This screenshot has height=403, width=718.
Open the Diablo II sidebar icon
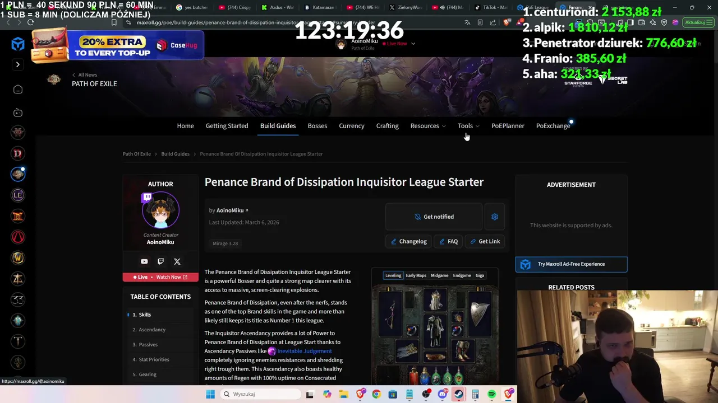click(18, 216)
